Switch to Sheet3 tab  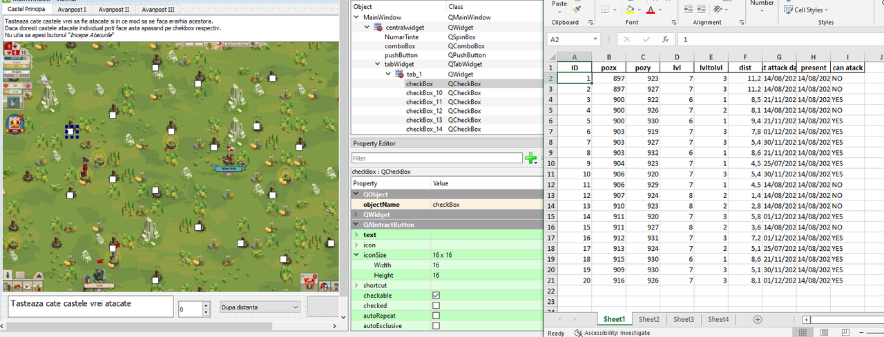pos(684,319)
